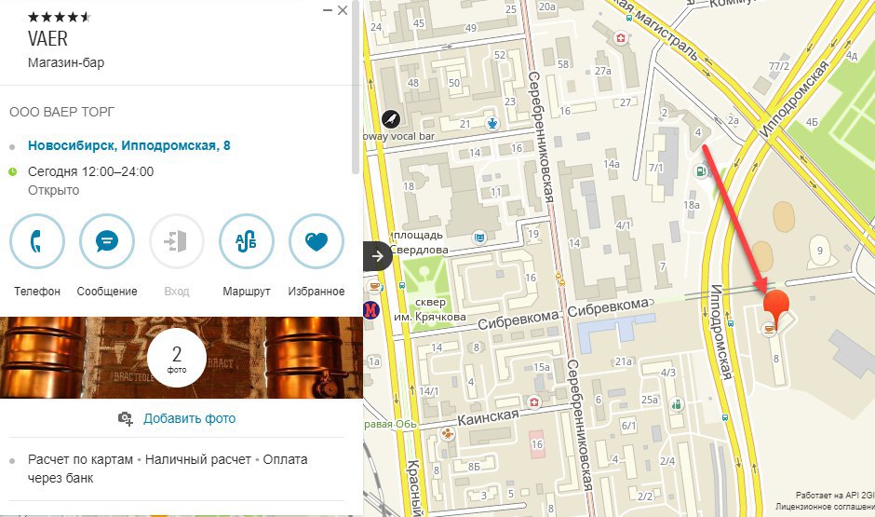The height and width of the screenshot is (517, 875).
Task: Click the площадь Свердлова map label
Action: [420, 242]
